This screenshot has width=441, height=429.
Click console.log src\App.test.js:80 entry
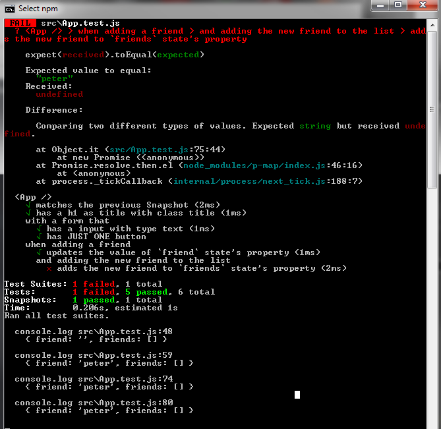pyautogui.click(x=94, y=403)
